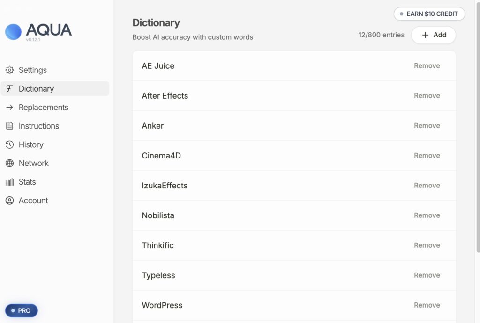Screen dimensions: 480x323
Task: Click the Dictionary sidebar icon
Action: [x=9, y=89]
